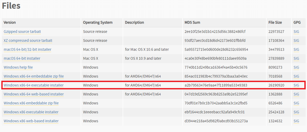Viewport: 307px width, 132px height.
Task: Open SIG link for macOS 64-bit installer
Action: pos(296,58)
